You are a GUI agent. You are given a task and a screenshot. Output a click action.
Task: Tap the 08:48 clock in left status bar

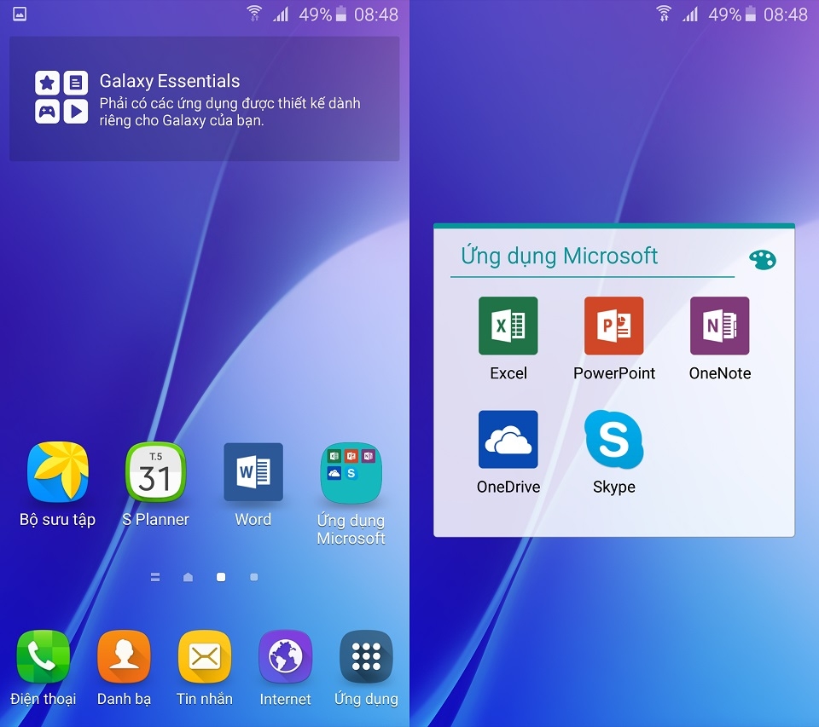(x=376, y=14)
